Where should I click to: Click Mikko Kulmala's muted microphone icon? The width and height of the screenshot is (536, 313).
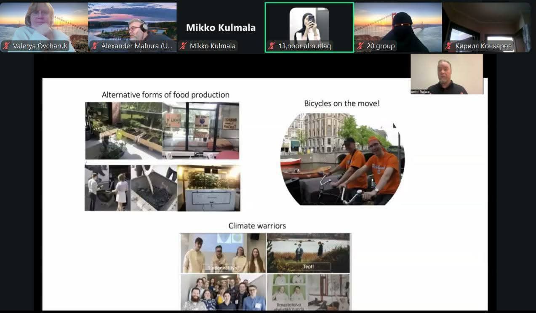(183, 46)
